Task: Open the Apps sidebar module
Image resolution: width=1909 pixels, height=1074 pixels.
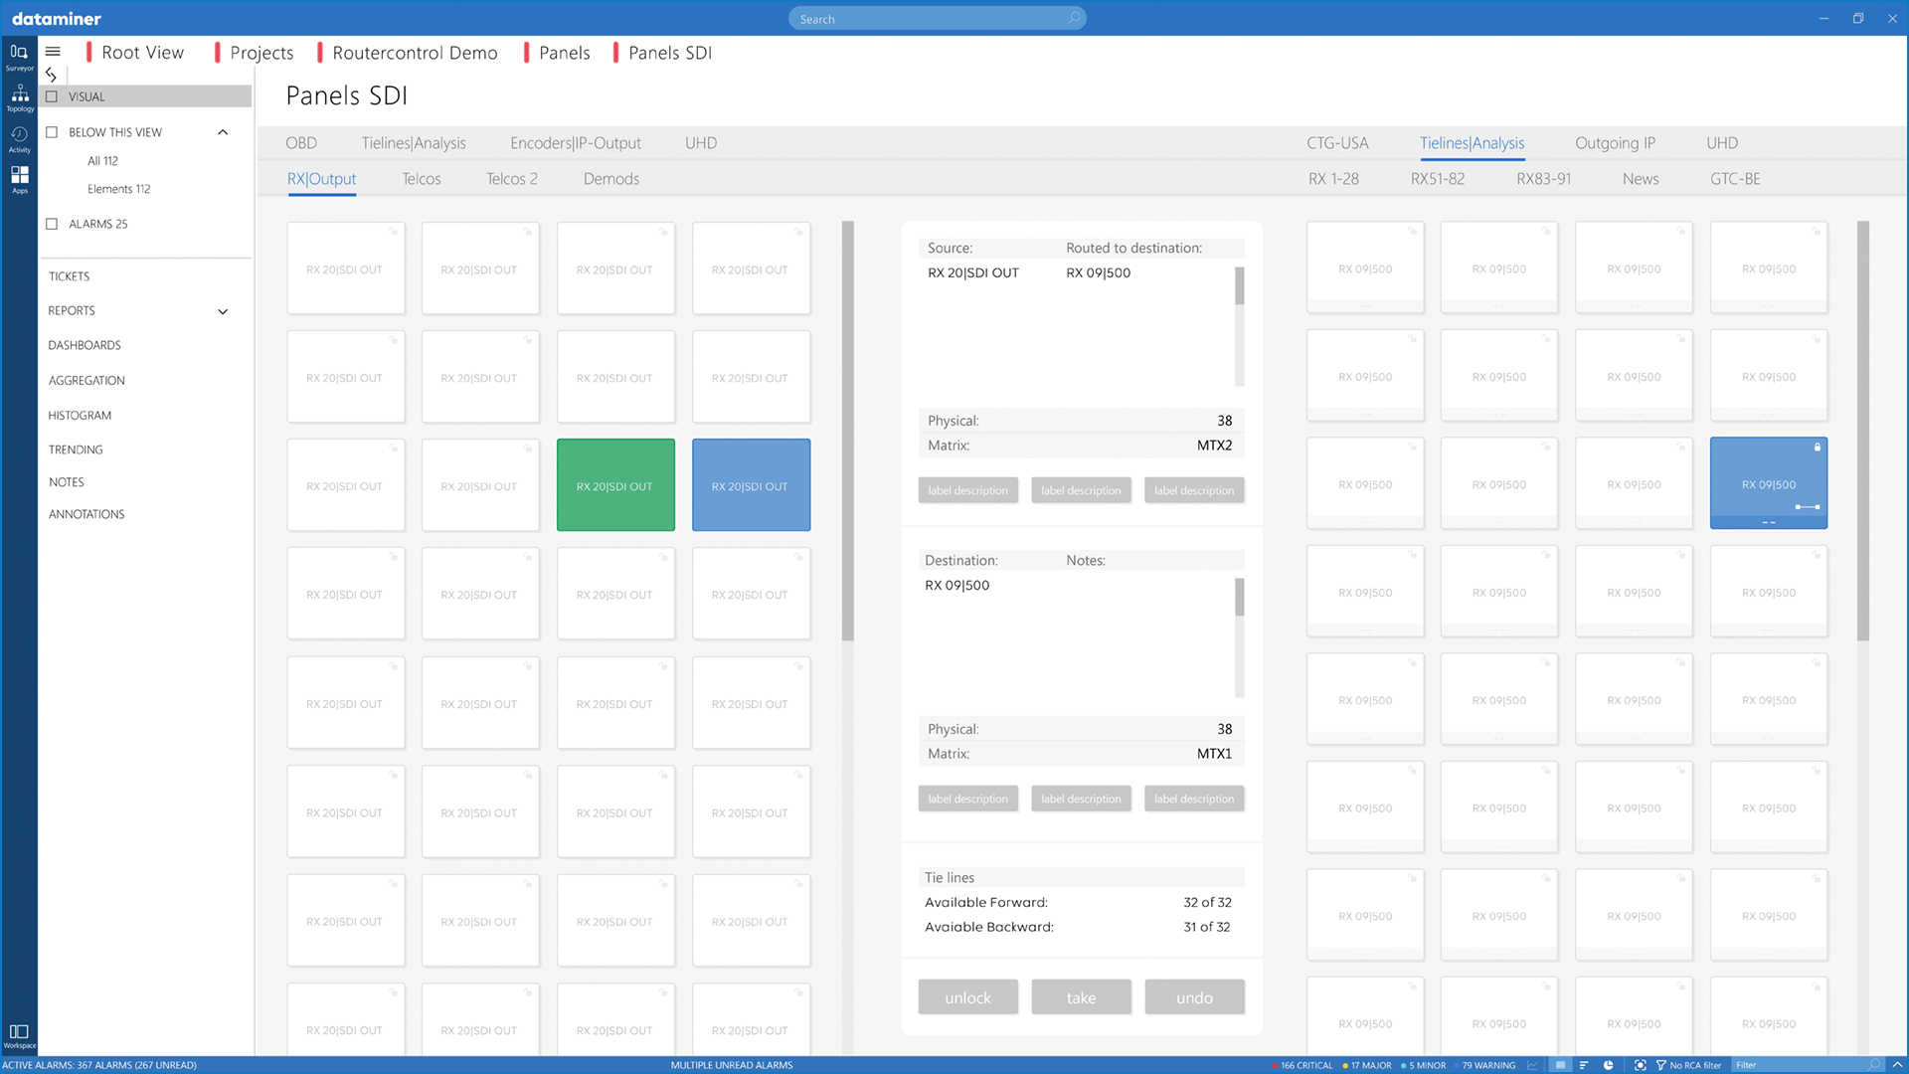Action: [x=19, y=179]
